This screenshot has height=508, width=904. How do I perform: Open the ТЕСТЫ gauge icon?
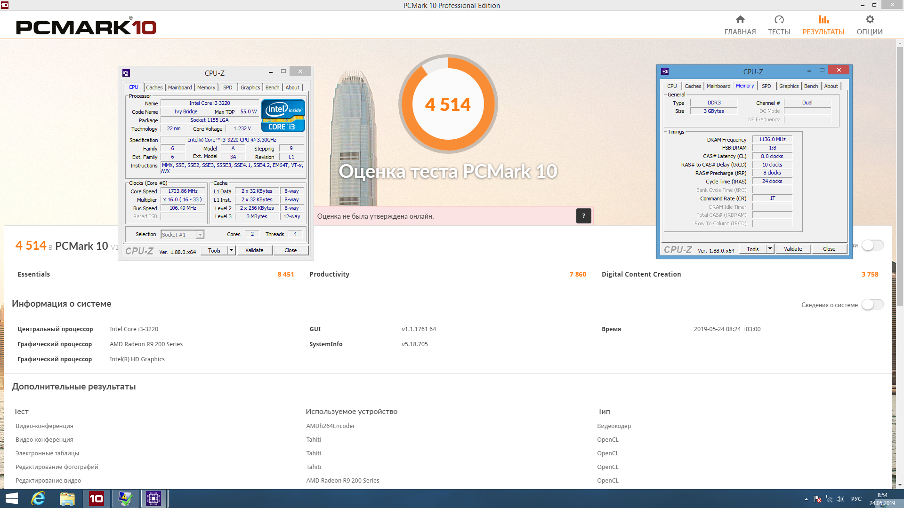pos(779,19)
